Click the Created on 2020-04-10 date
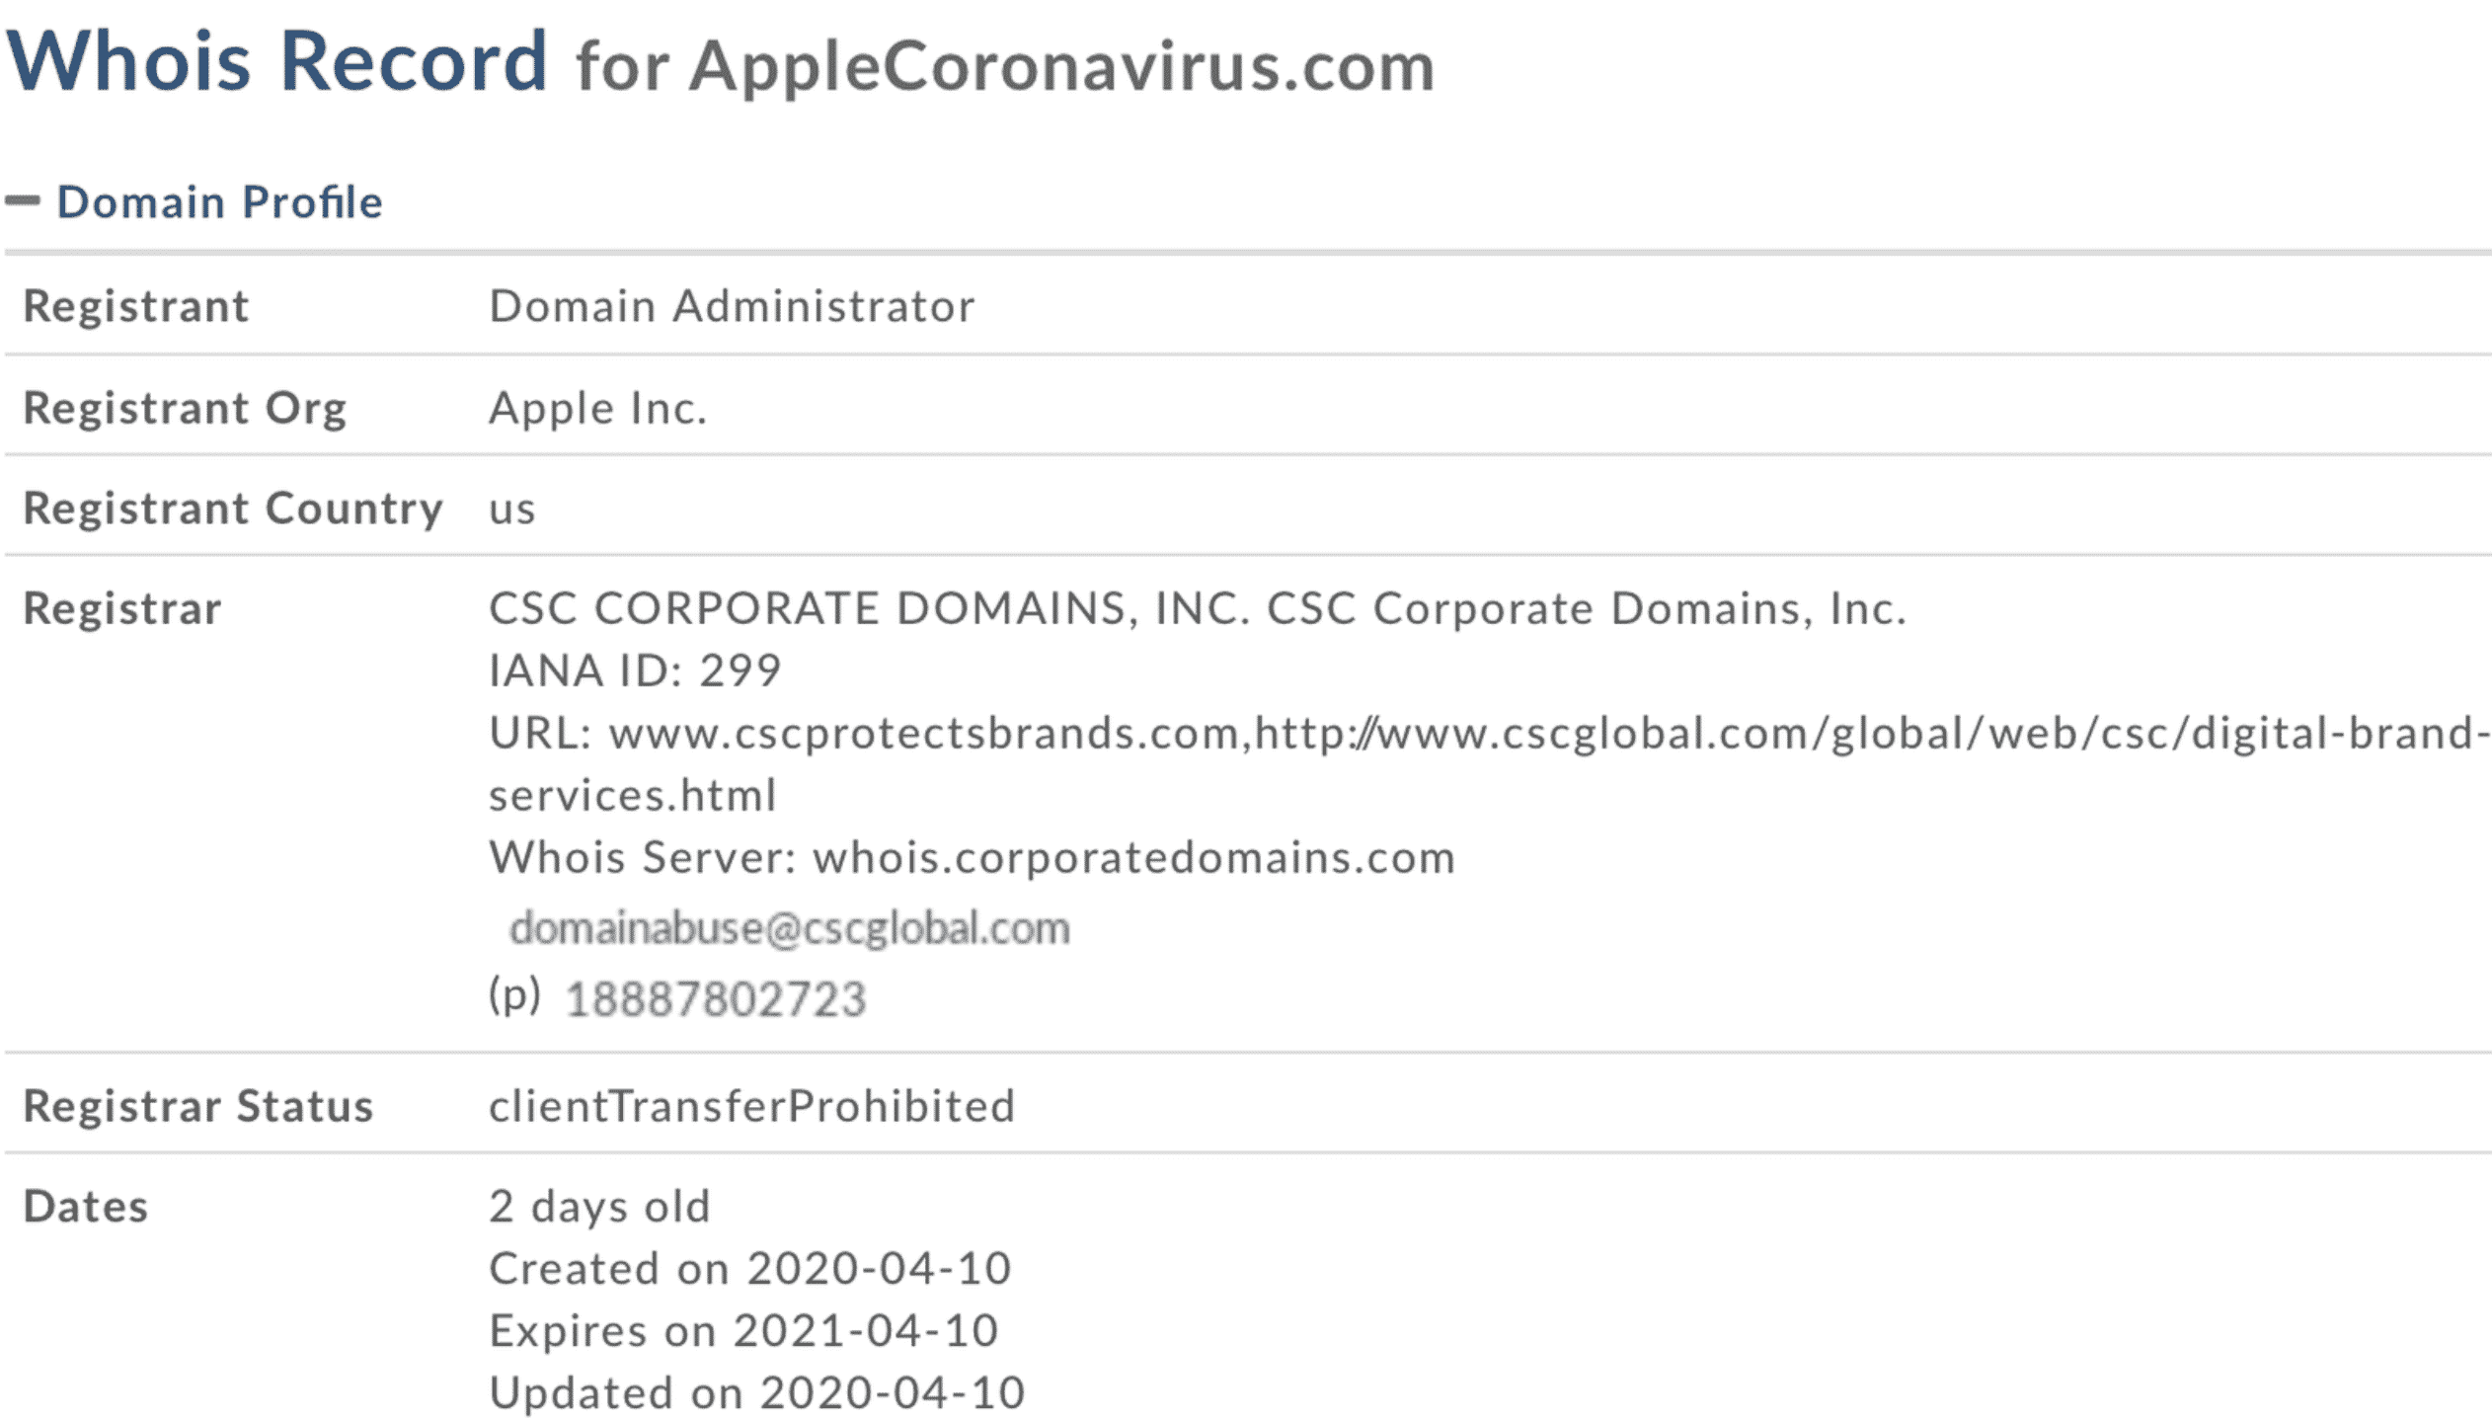The image size is (2492, 1420). click(749, 1268)
